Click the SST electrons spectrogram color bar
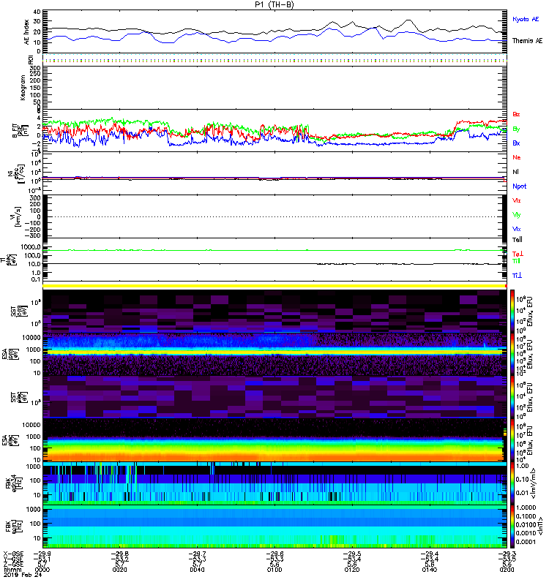The image size is (549, 585). [512, 397]
